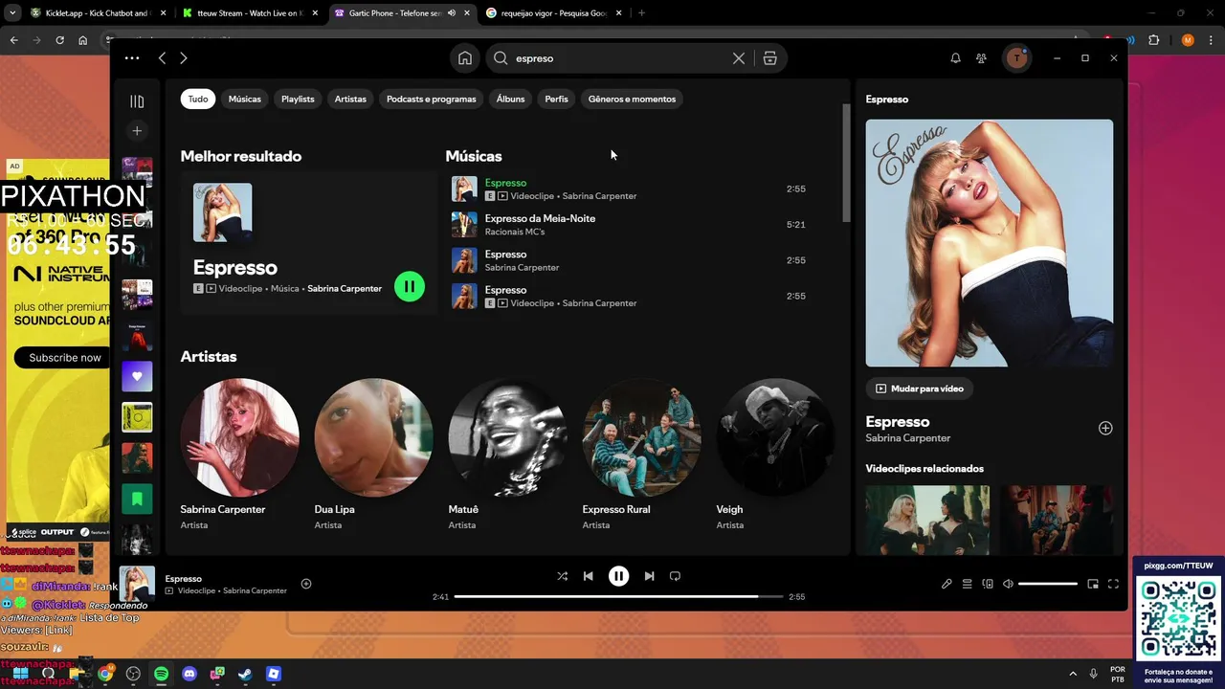Select the Músicas filter chip

(x=245, y=99)
